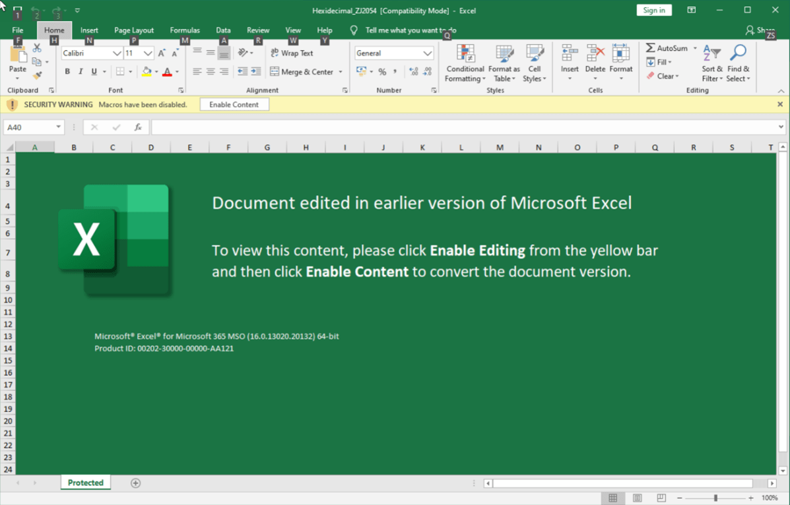Viewport: 790px width, 505px height.
Task: Toggle Bold formatting
Action: click(67, 71)
